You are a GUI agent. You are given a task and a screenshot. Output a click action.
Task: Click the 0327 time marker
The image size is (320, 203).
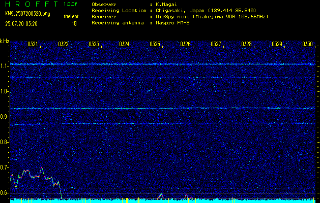(x=216, y=44)
